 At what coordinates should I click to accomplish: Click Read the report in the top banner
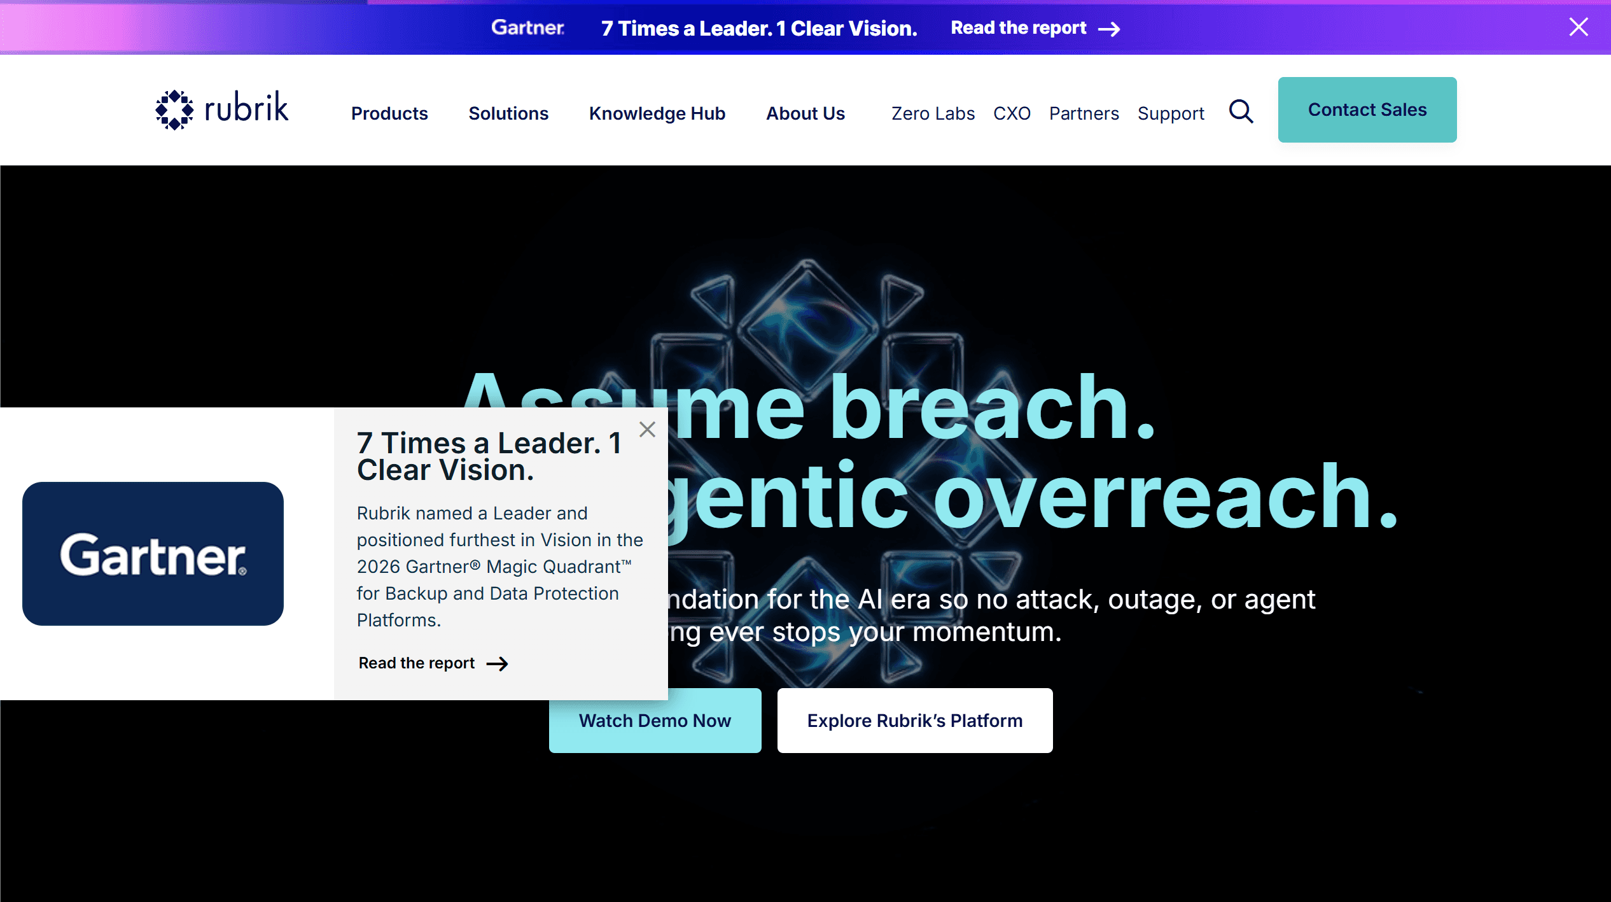[1019, 28]
